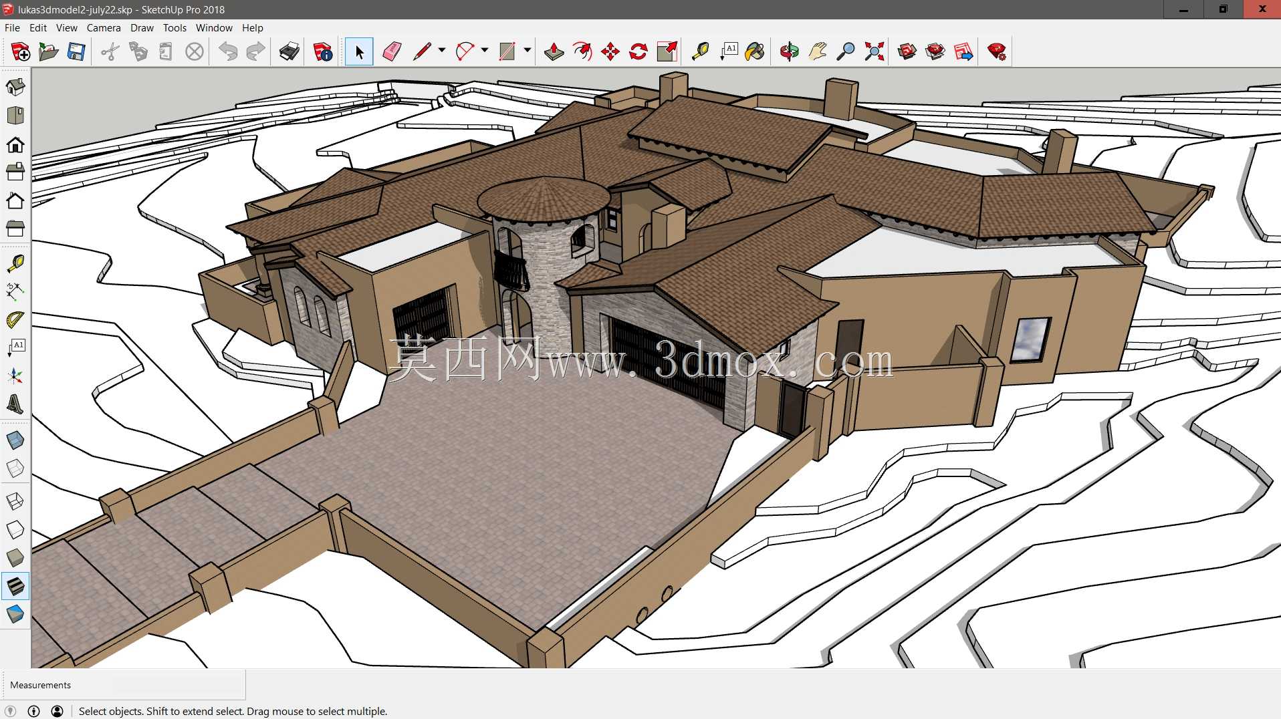Image resolution: width=1281 pixels, height=719 pixels.
Task: Print the model with the printer icon
Action: coord(289,51)
